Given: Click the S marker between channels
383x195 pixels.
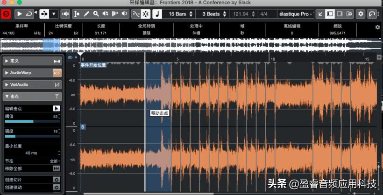Looking at the screenshot, I should [x=83, y=127].
